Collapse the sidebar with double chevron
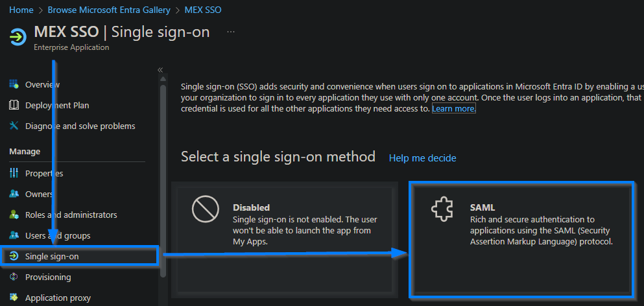Image resolution: width=644 pixels, height=306 pixels. click(x=160, y=70)
